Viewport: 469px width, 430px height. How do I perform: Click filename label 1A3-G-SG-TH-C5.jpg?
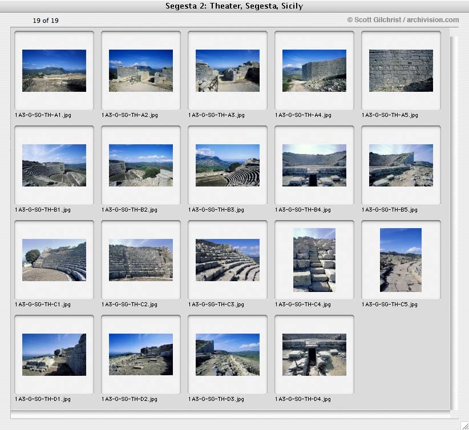pos(390,305)
